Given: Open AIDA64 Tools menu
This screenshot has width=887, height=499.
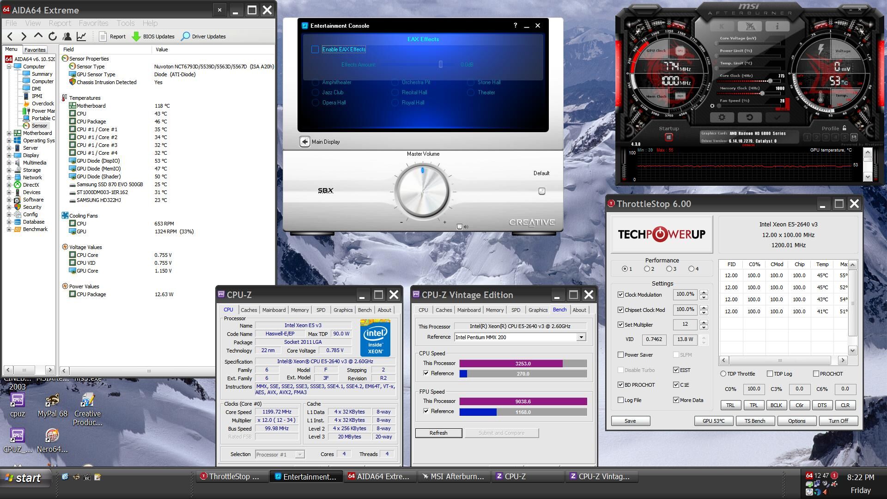Looking at the screenshot, I should click(x=125, y=23).
